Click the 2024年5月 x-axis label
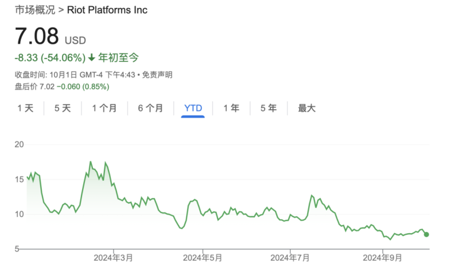This screenshot has width=450, height=267. tap(202, 258)
